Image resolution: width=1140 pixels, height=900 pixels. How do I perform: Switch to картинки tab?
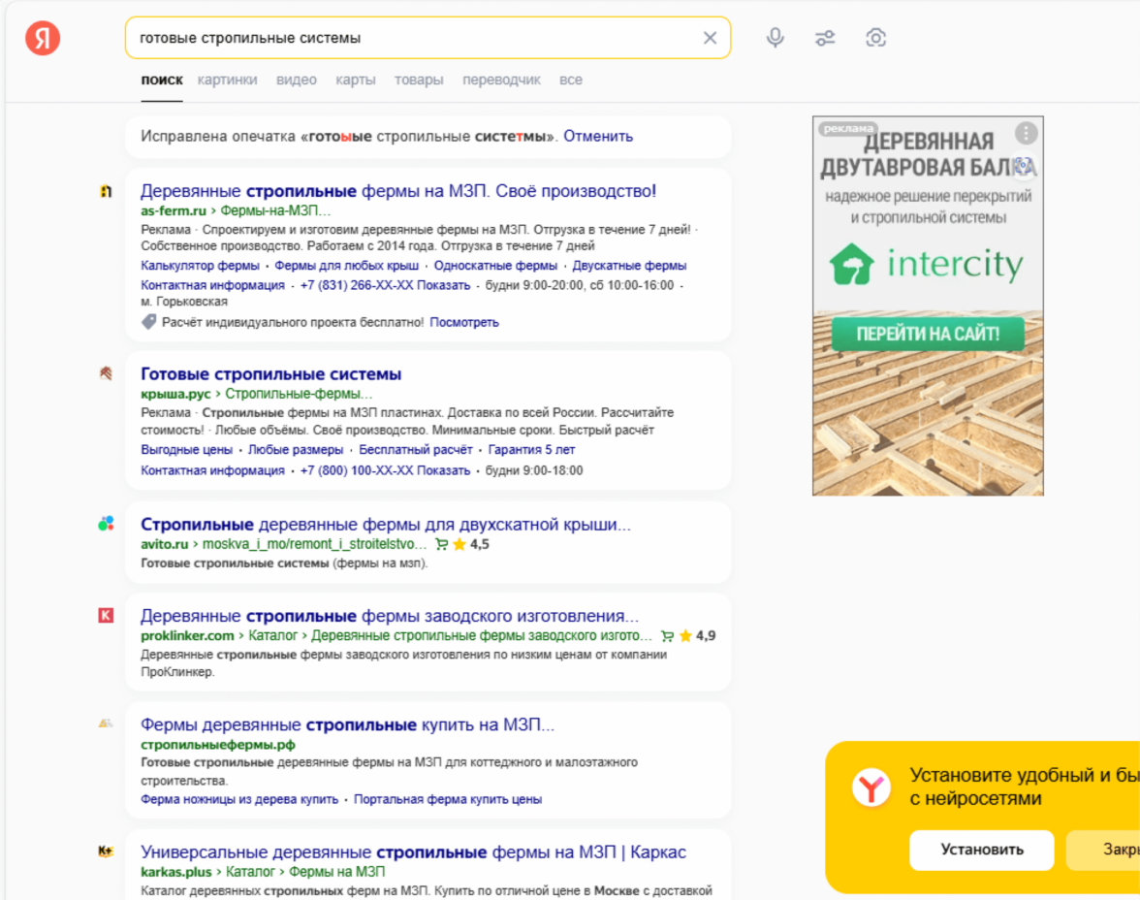(x=228, y=80)
